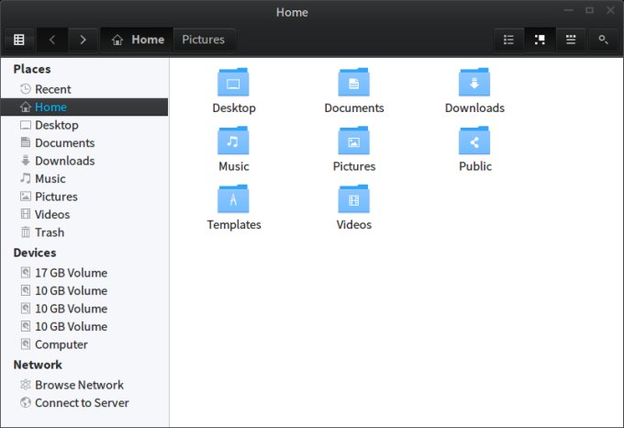Select Home in Places sidebar
This screenshot has width=624, height=428.
(84, 107)
